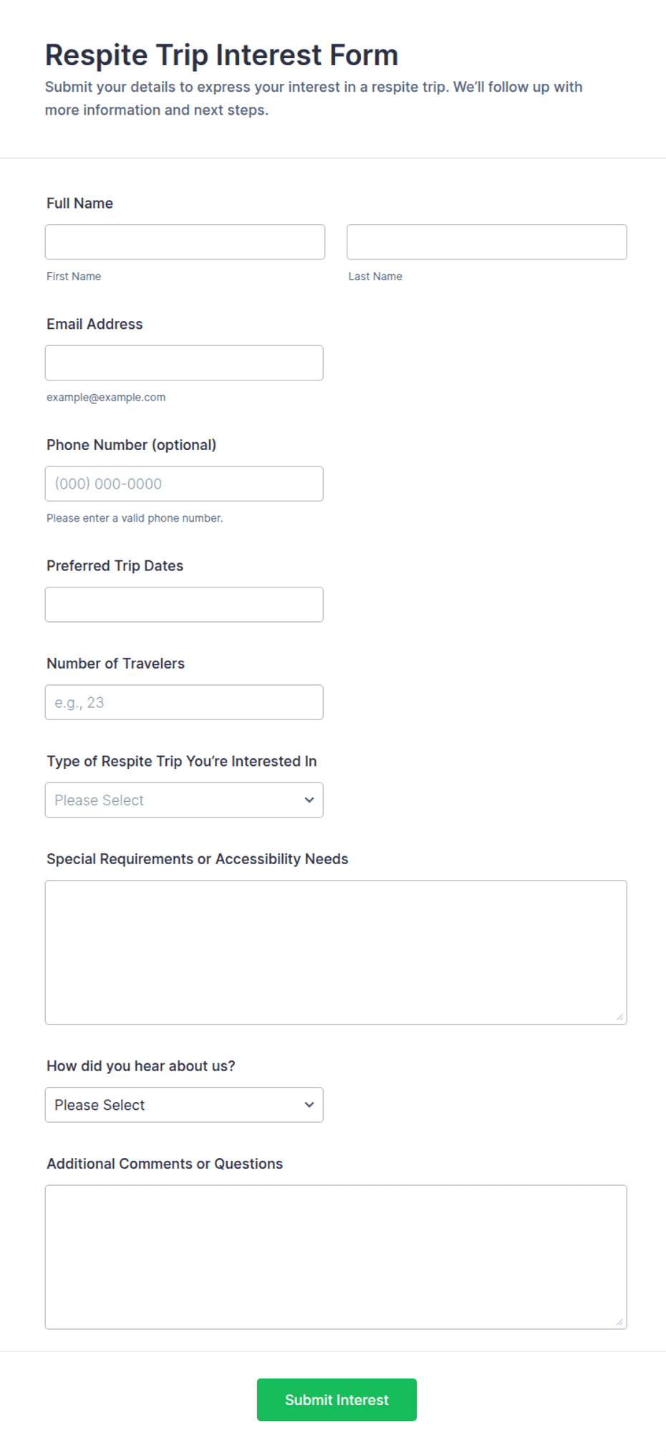Select the Preferred Trip Dates field

pyautogui.click(x=184, y=605)
